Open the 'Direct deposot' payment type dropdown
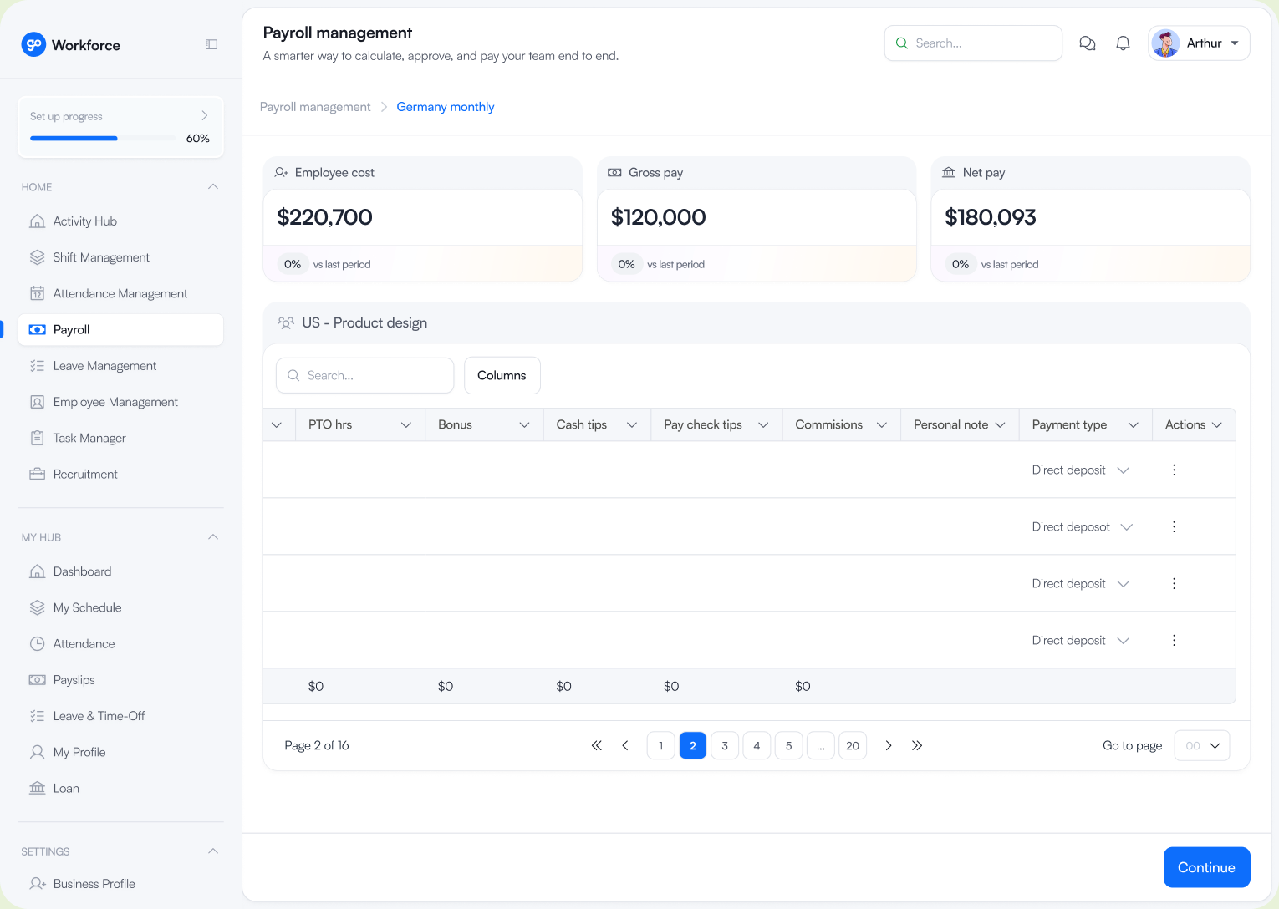1279x909 pixels. click(x=1127, y=527)
